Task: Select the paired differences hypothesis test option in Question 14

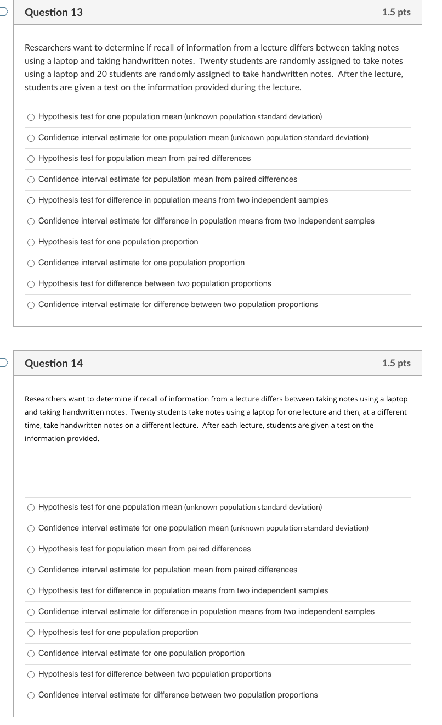Action: click(31, 549)
